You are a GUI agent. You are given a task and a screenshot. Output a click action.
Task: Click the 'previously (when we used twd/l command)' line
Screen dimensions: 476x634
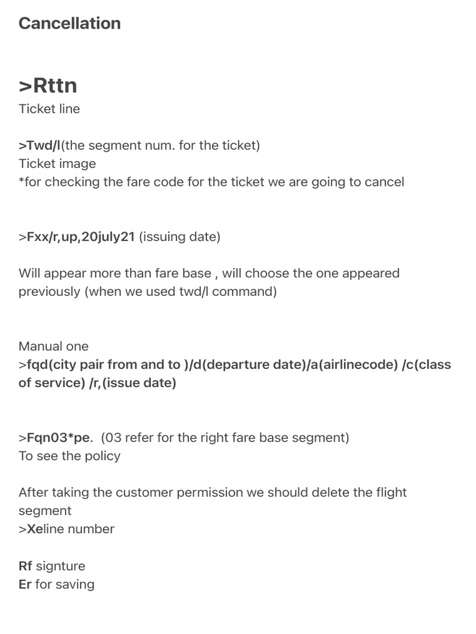click(x=148, y=292)
